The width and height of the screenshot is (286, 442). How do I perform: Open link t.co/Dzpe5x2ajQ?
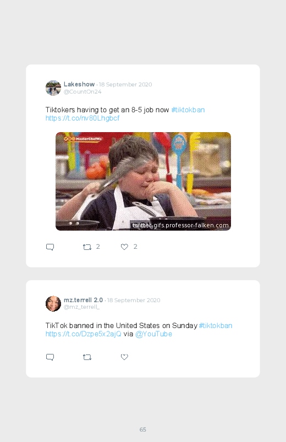pos(84,334)
